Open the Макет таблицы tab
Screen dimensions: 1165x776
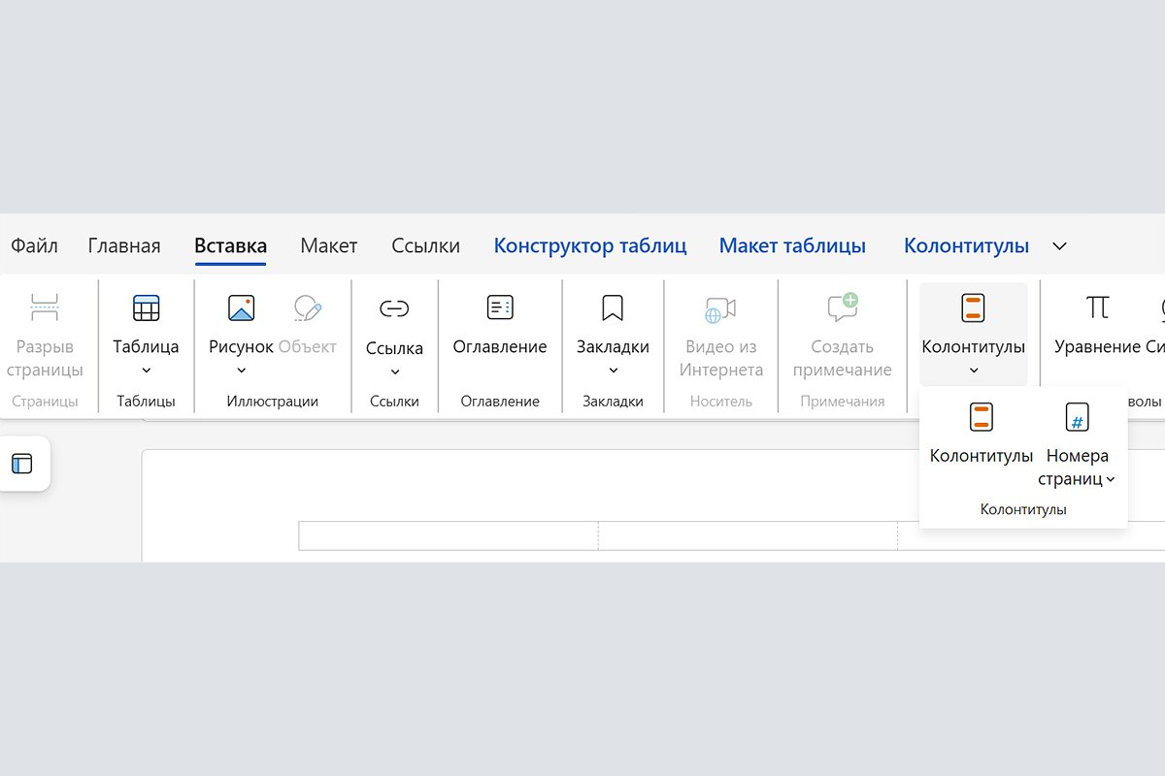point(791,246)
